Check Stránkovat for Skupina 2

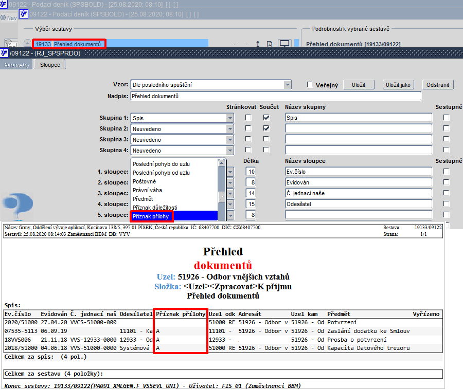(x=248, y=128)
